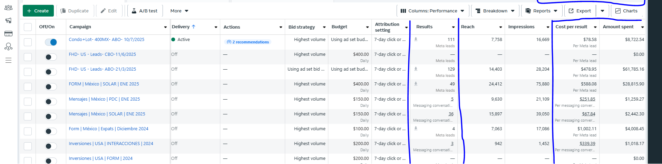Screen dimensions: 662x164
Task: Open advertising settings megaphone icon
Action: click(x=8, y=21)
